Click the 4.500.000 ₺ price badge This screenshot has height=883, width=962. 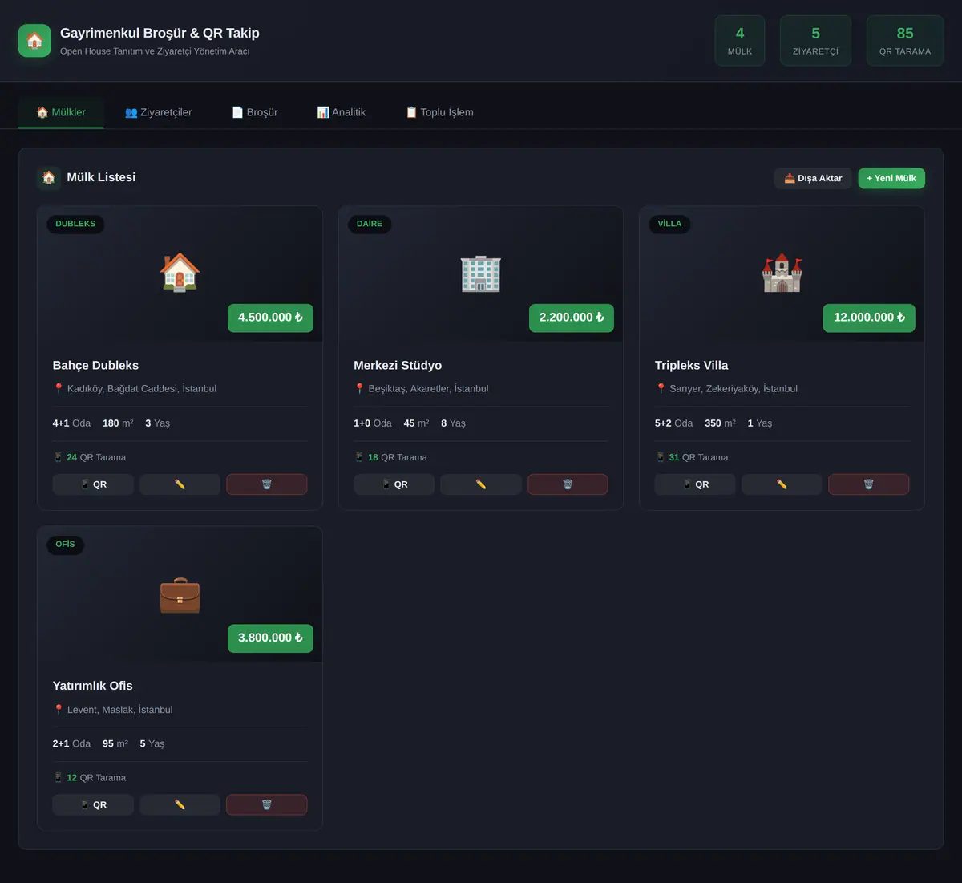pos(270,318)
